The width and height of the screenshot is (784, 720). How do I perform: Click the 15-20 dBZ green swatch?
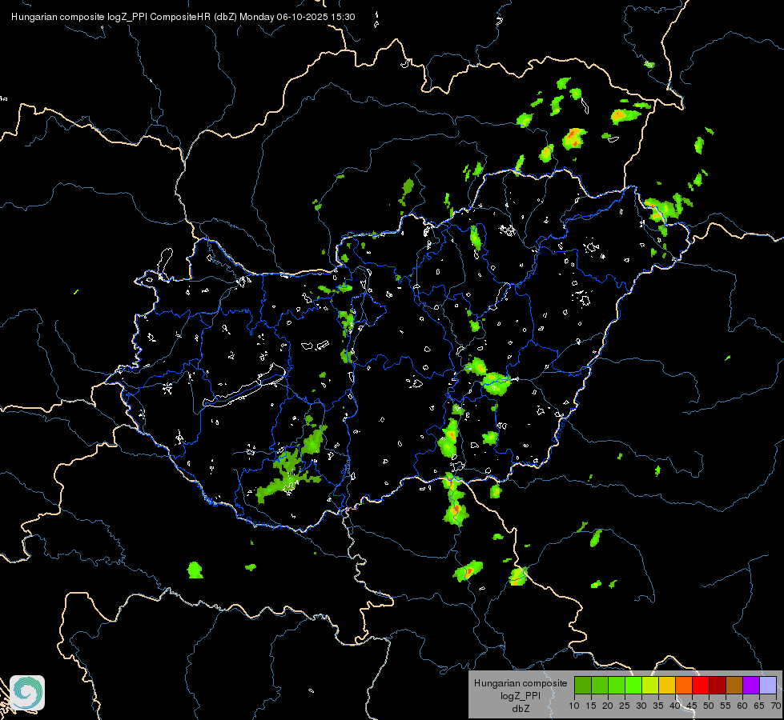(x=600, y=686)
